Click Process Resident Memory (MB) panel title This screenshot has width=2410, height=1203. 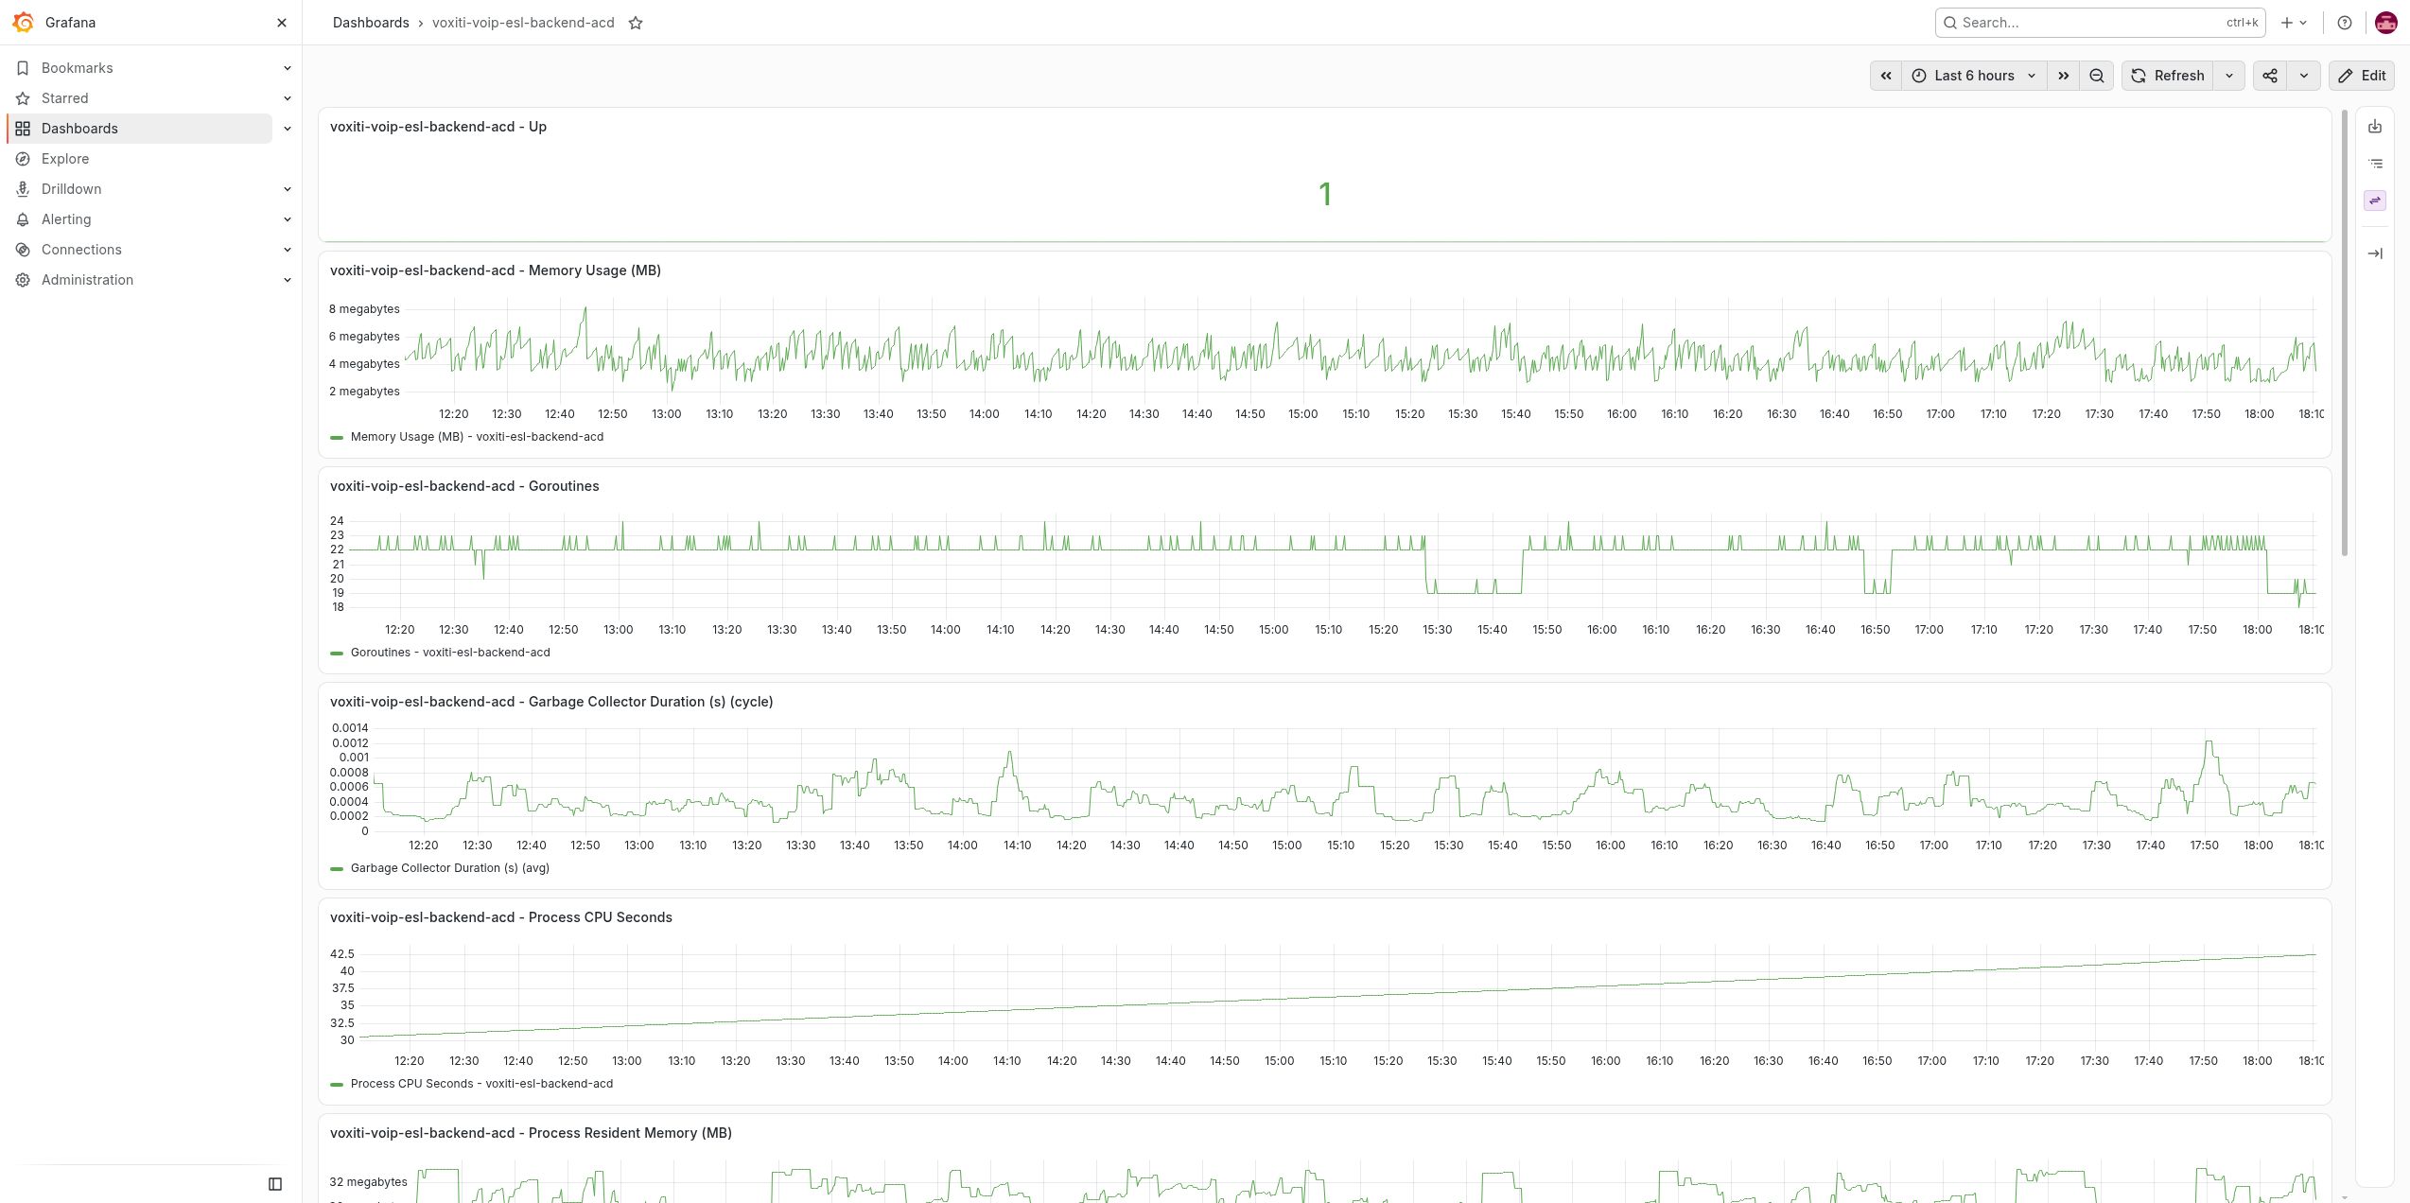[531, 1133]
